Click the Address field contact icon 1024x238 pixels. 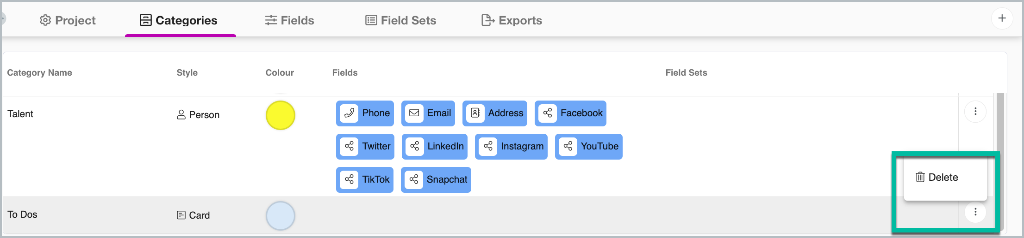[475, 113]
